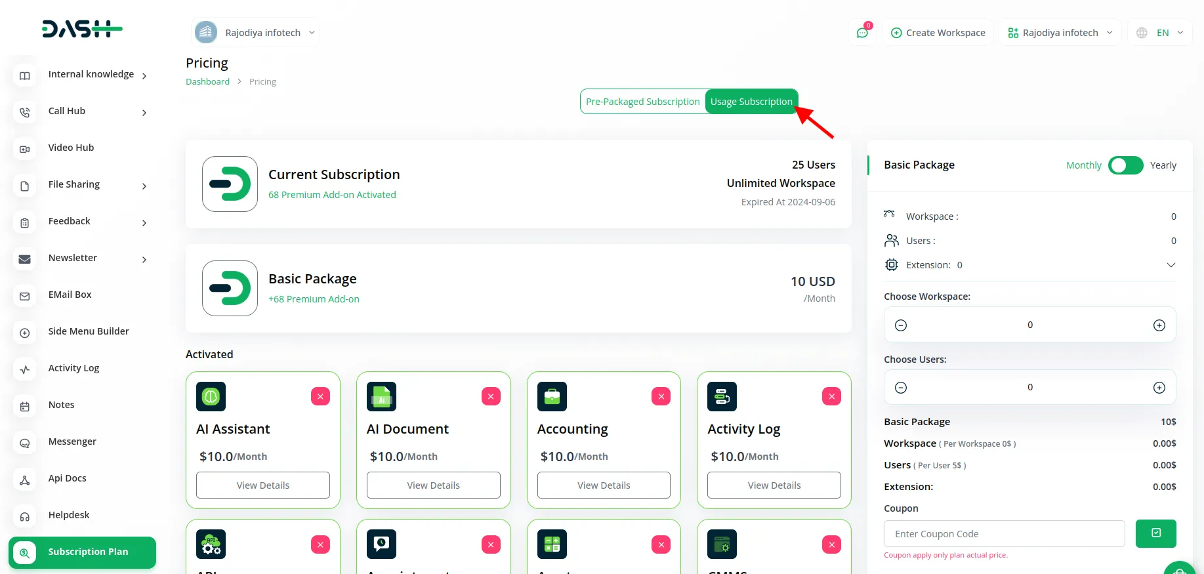Viewport: 1204px width, 574px height.
Task: Remove the Accounting add-on
Action: (x=661, y=396)
